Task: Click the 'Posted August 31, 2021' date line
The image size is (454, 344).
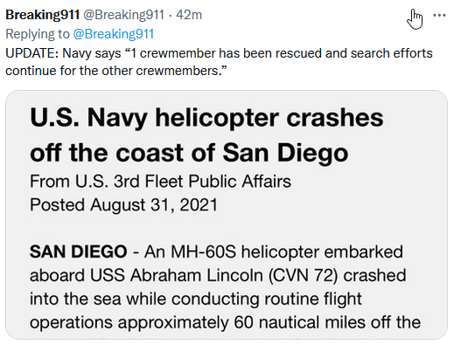Action: point(123,205)
